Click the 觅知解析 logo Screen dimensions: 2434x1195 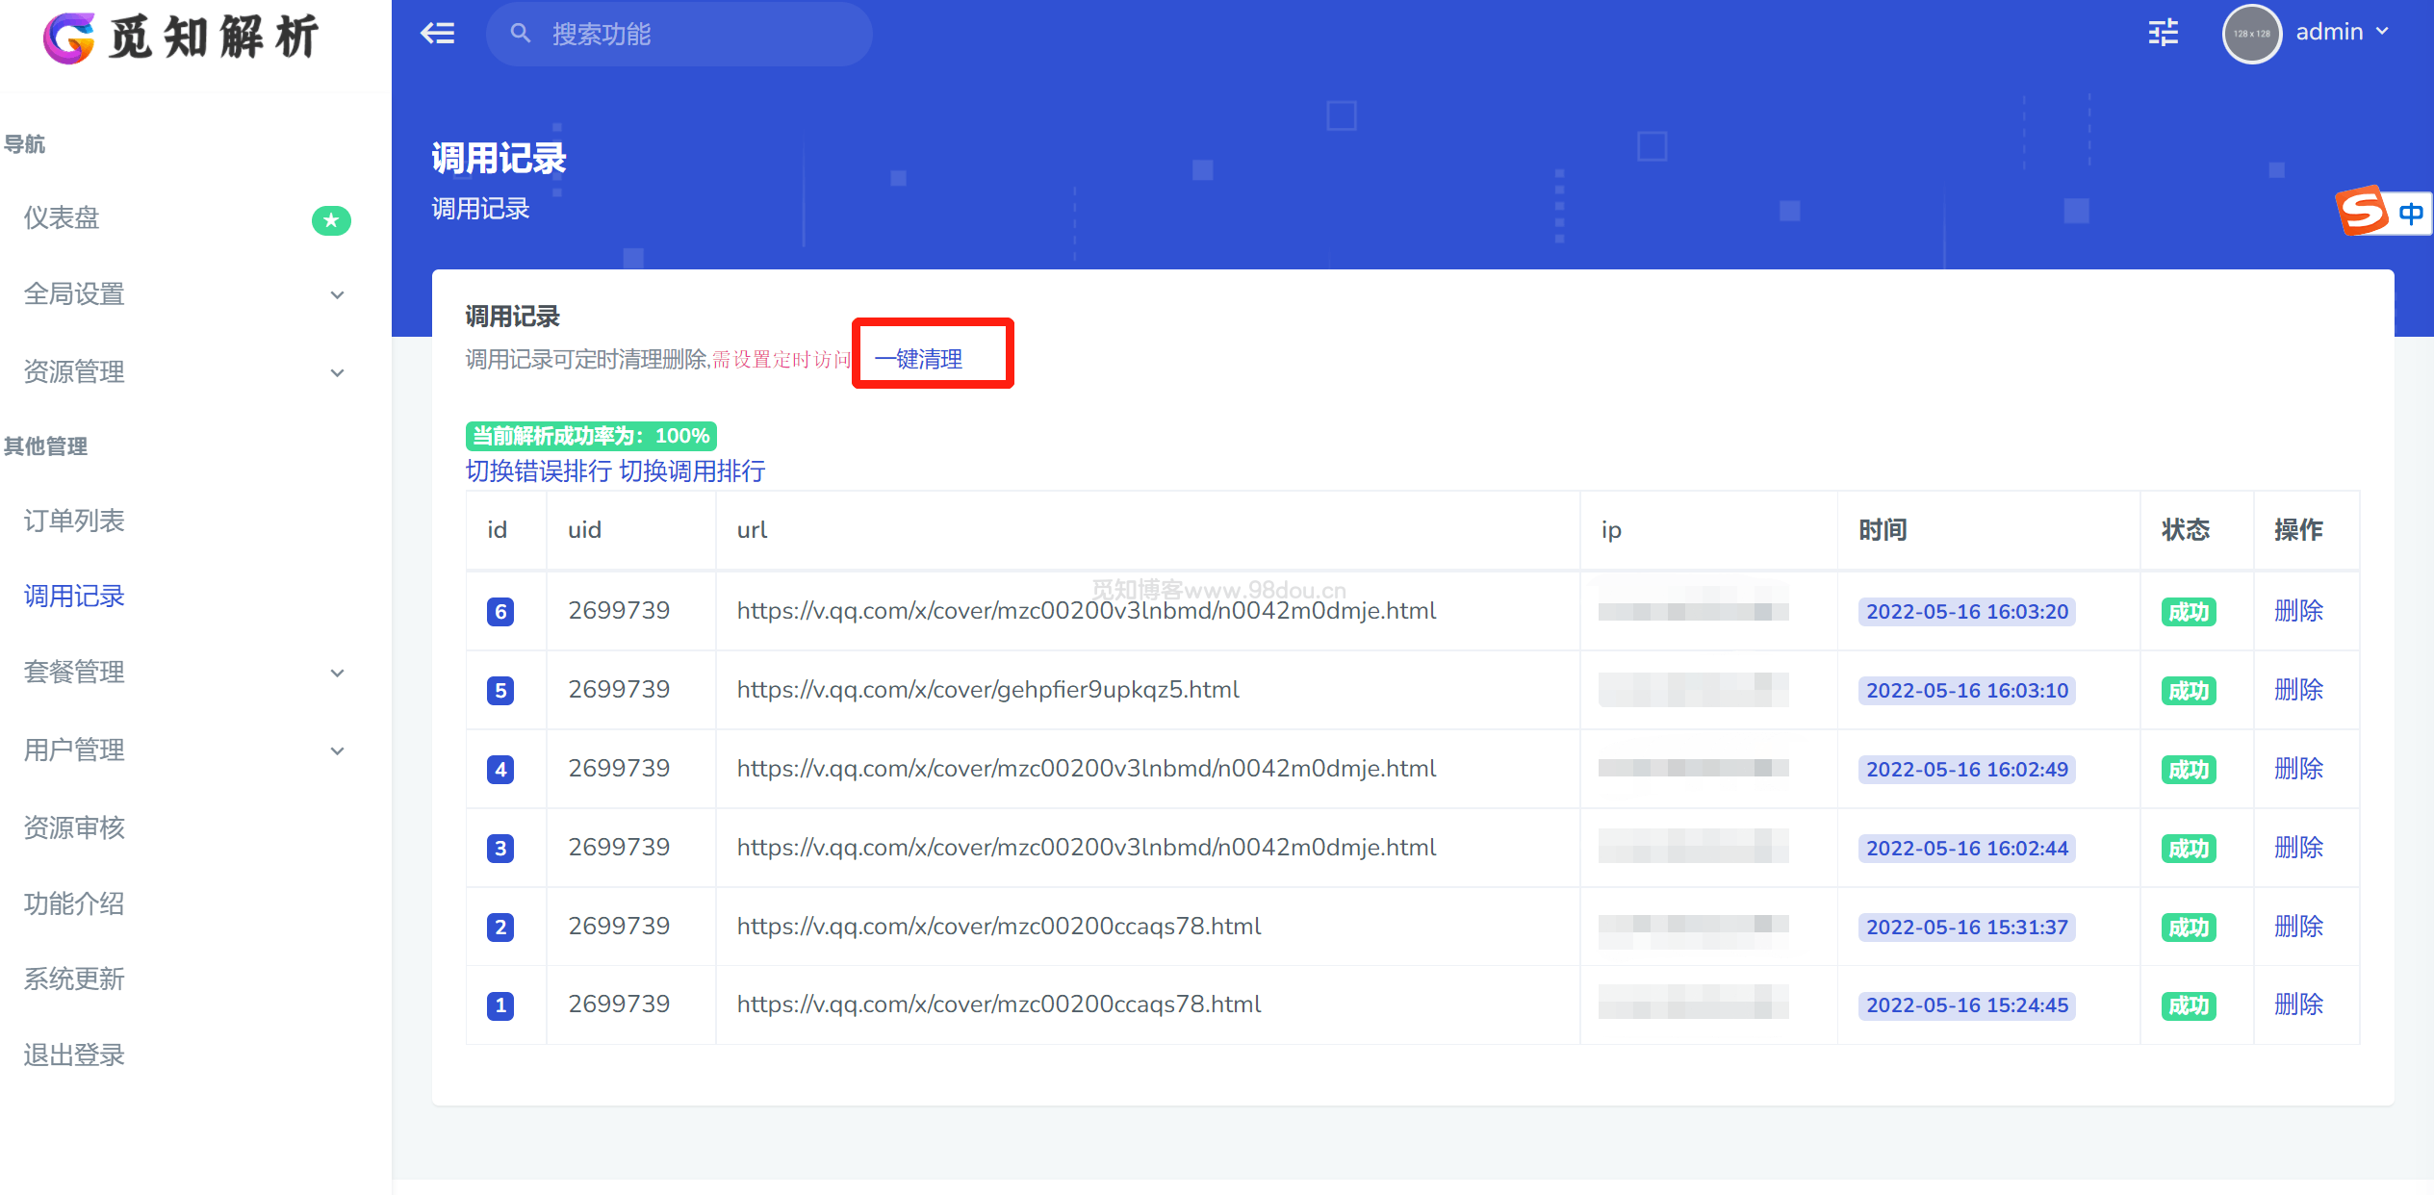[181, 38]
